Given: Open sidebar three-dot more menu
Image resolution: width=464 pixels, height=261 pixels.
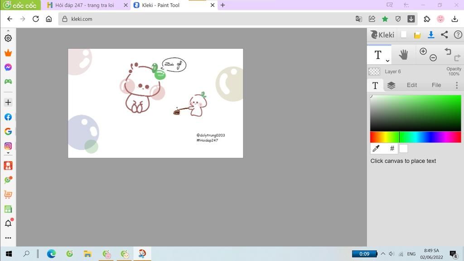Looking at the screenshot, I should [x=8, y=237].
